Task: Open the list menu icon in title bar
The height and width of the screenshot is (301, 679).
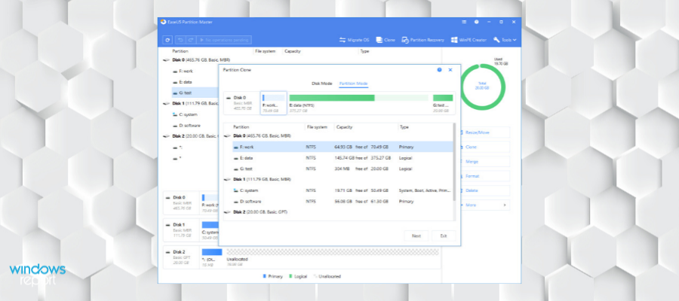Action: click(464, 22)
